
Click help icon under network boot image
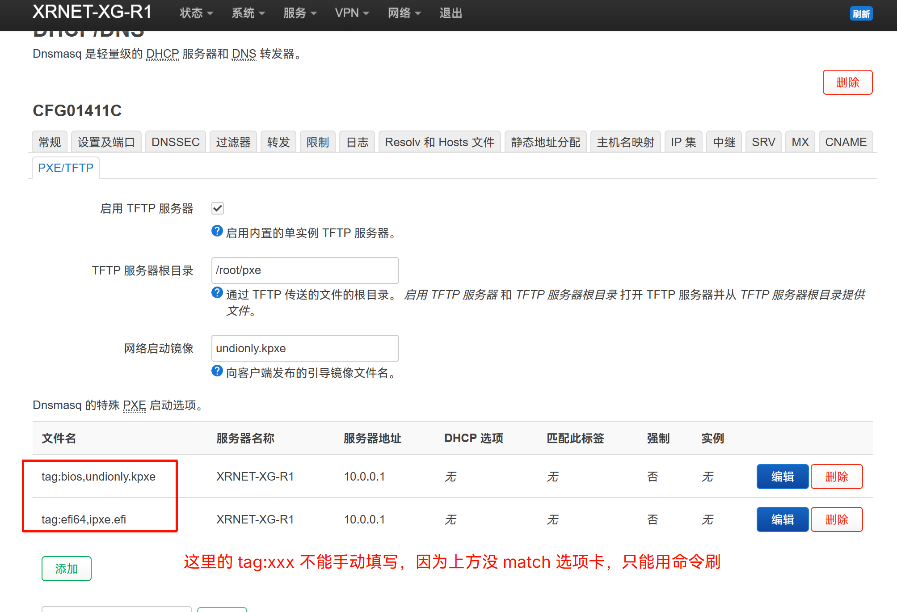pos(217,371)
